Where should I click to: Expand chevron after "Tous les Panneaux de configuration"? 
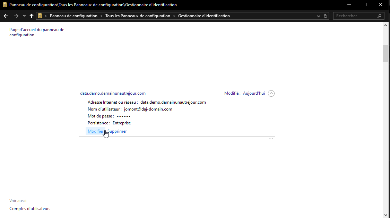click(174, 16)
